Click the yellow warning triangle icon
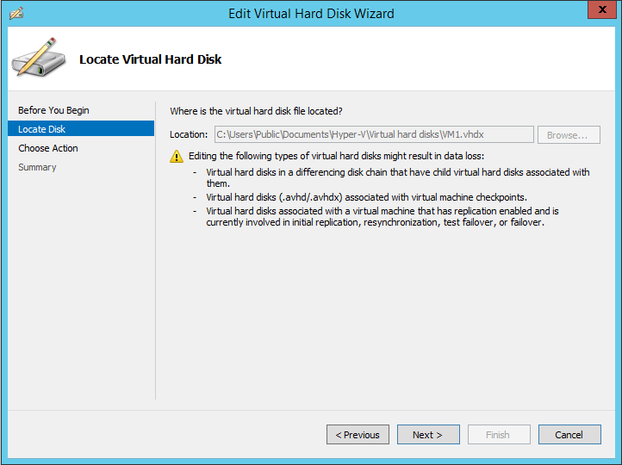This screenshot has width=622, height=465. 177,157
